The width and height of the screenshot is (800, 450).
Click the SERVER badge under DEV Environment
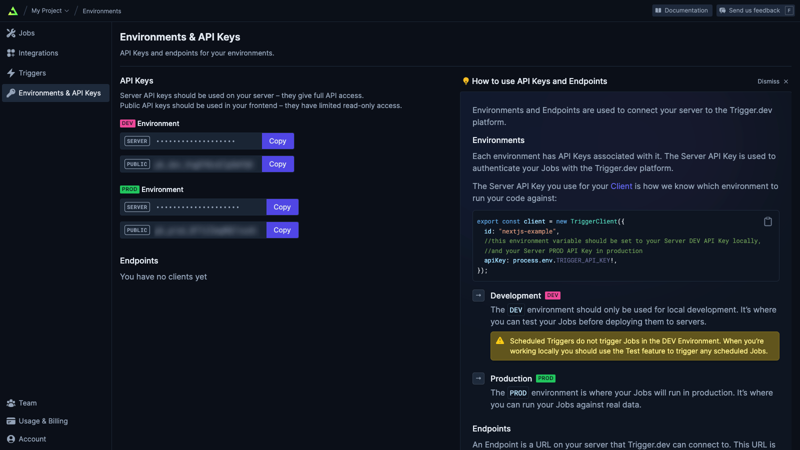click(137, 141)
